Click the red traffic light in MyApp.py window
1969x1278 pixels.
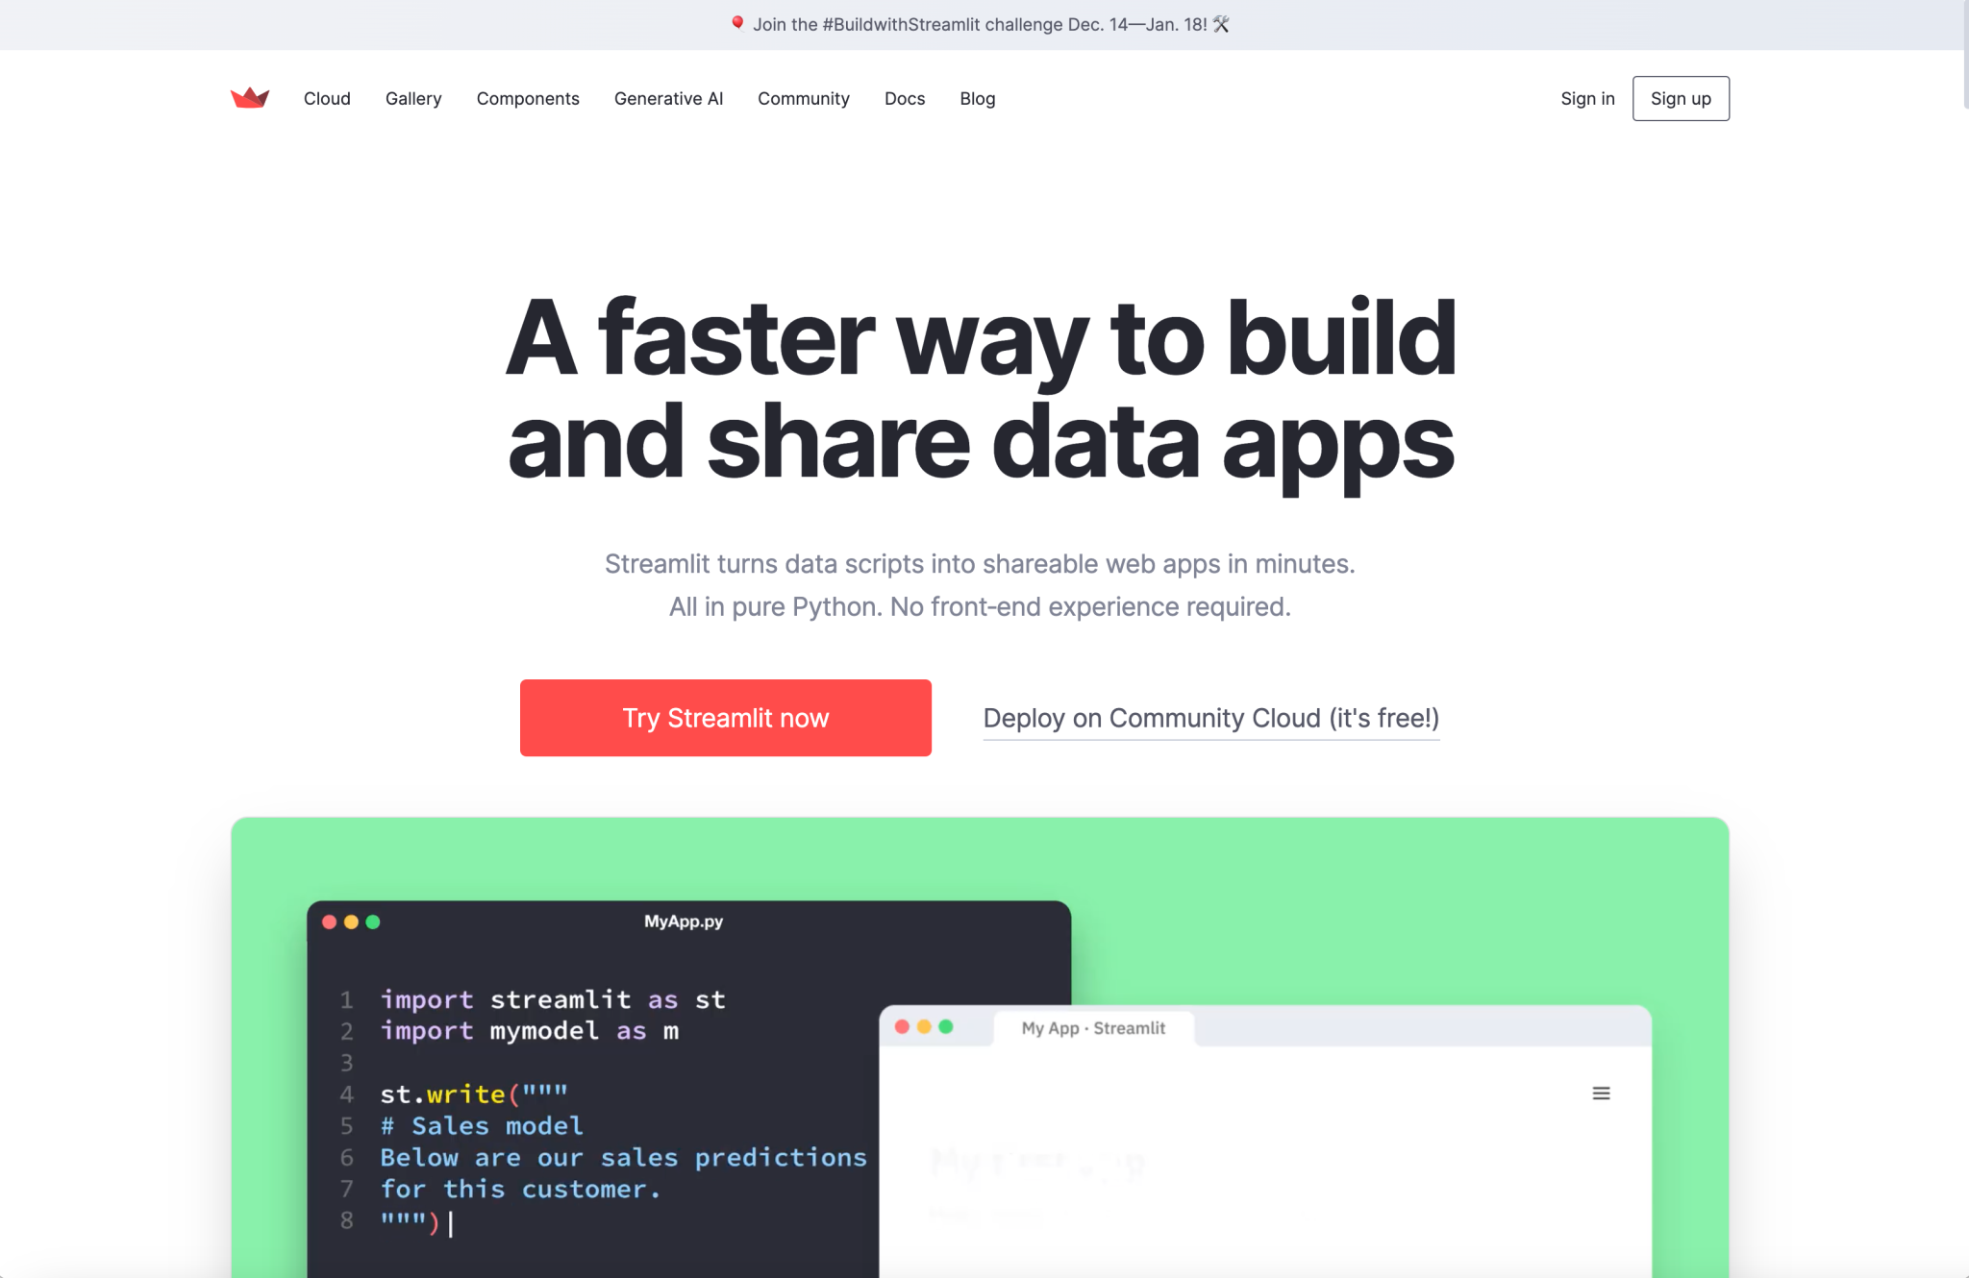[328, 921]
